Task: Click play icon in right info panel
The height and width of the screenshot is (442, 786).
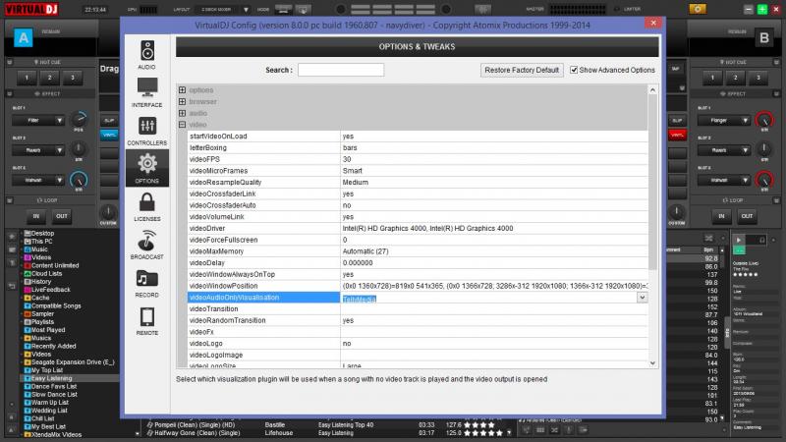Action: [x=739, y=240]
